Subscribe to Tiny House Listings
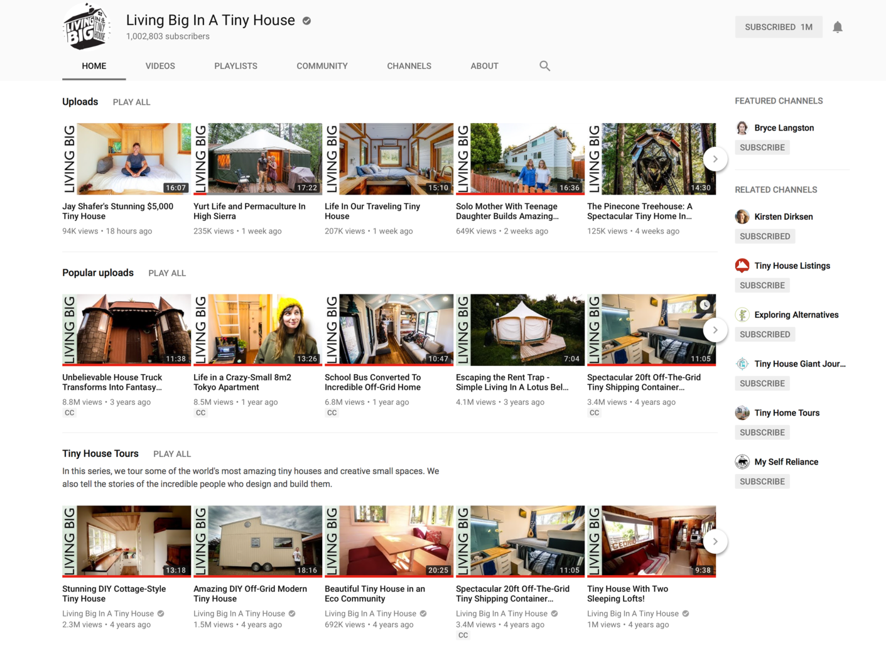This screenshot has width=886, height=651. [x=762, y=285]
